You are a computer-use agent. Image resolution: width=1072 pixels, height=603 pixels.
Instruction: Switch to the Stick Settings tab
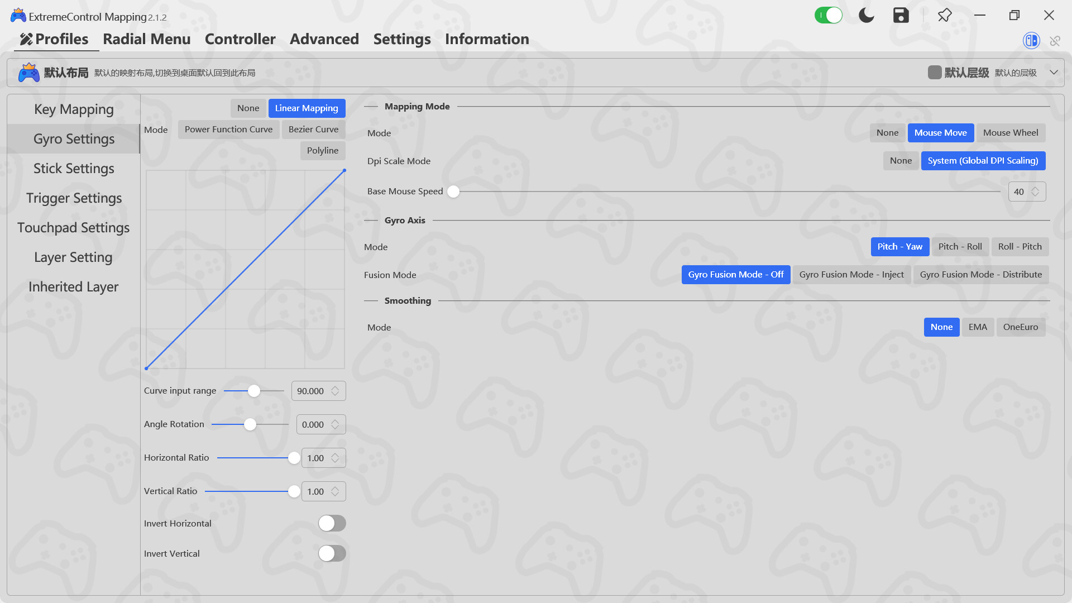pos(73,168)
